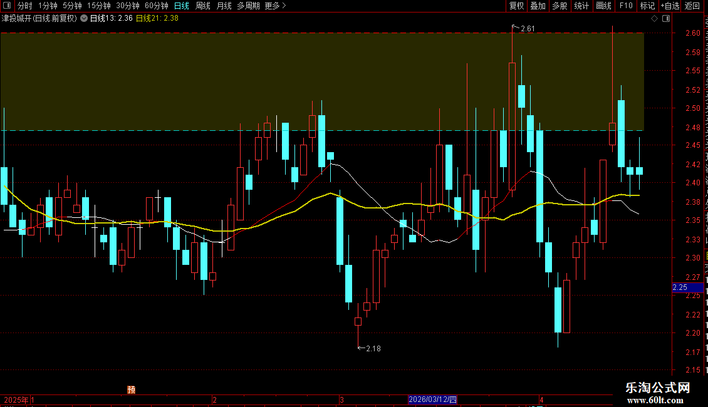Select the 15分钟 period tab
Image resolution: width=708 pixels, height=407 pixels.
(99, 6)
